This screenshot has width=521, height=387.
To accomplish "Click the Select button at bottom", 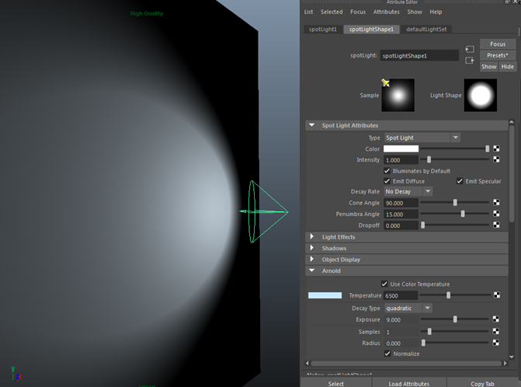I will pyautogui.click(x=336, y=383).
